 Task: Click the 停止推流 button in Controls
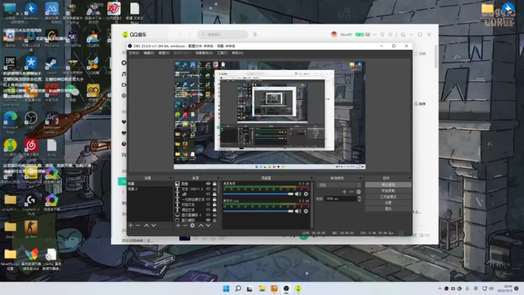click(x=388, y=185)
